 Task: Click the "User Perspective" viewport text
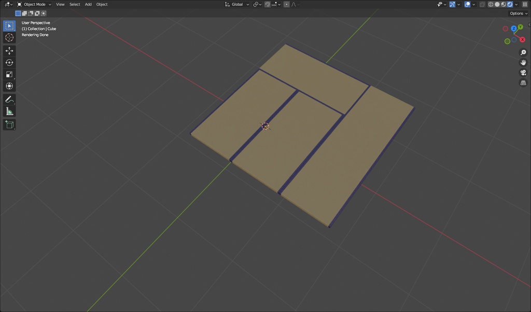(x=36, y=23)
